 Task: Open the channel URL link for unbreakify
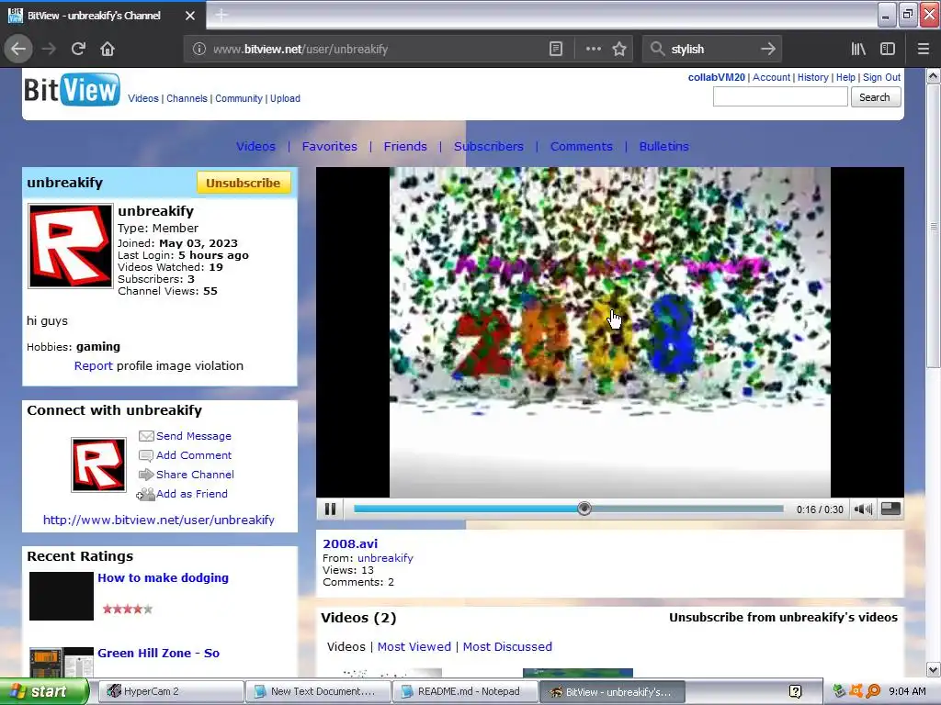(158, 520)
